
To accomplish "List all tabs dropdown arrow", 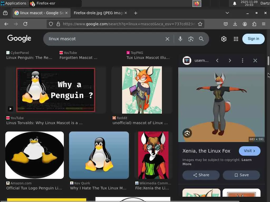I will 227,13.
